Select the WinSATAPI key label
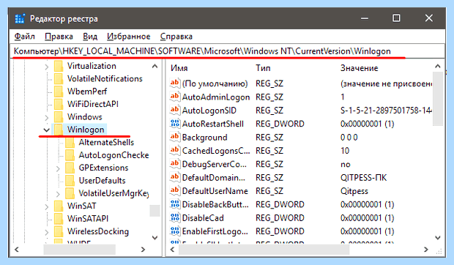This screenshot has width=454, height=265. (x=88, y=219)
